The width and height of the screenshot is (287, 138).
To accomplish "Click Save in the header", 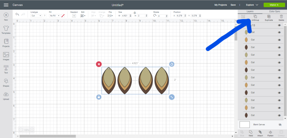I will point(233,5).
